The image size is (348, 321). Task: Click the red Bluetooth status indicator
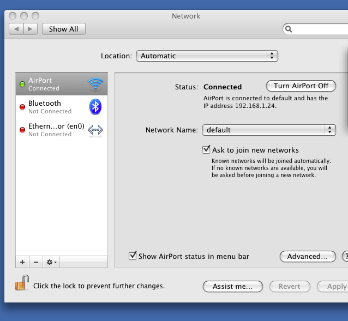pos(22,107)
